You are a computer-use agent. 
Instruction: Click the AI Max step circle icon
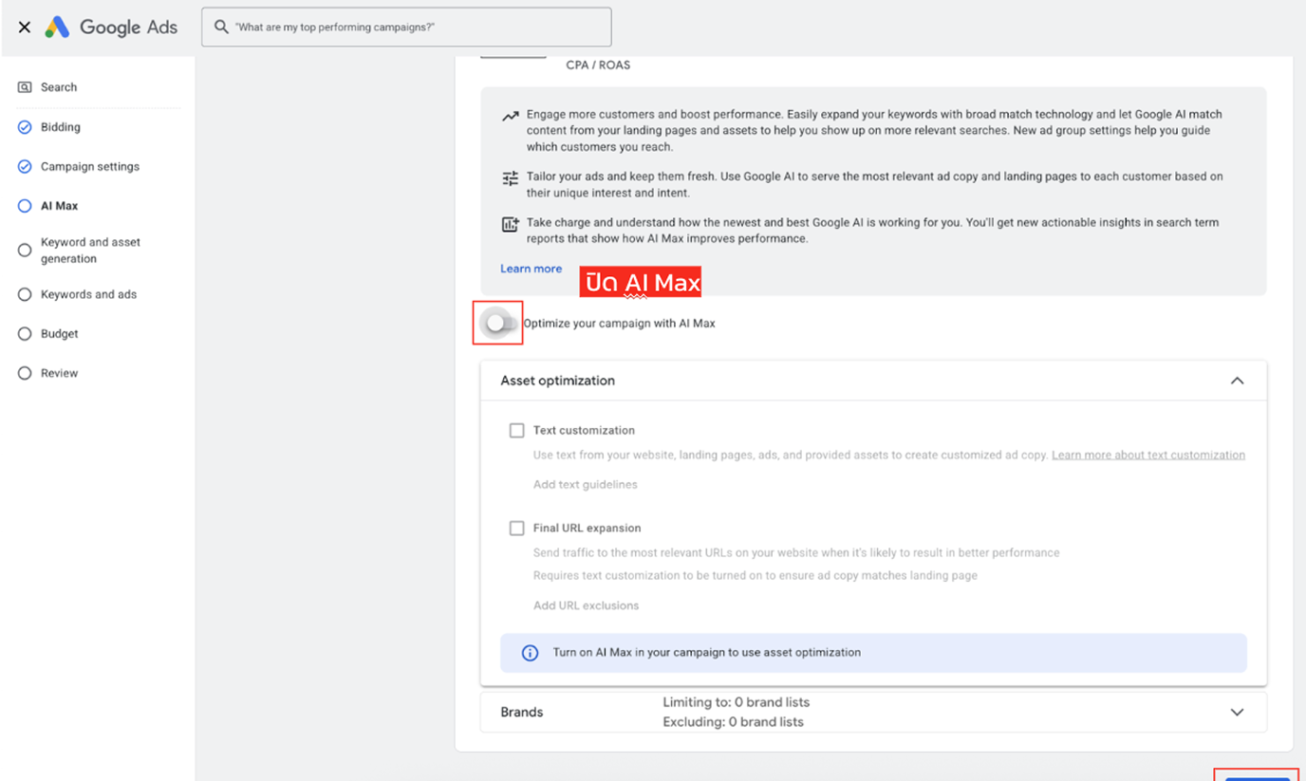(25, 206)
